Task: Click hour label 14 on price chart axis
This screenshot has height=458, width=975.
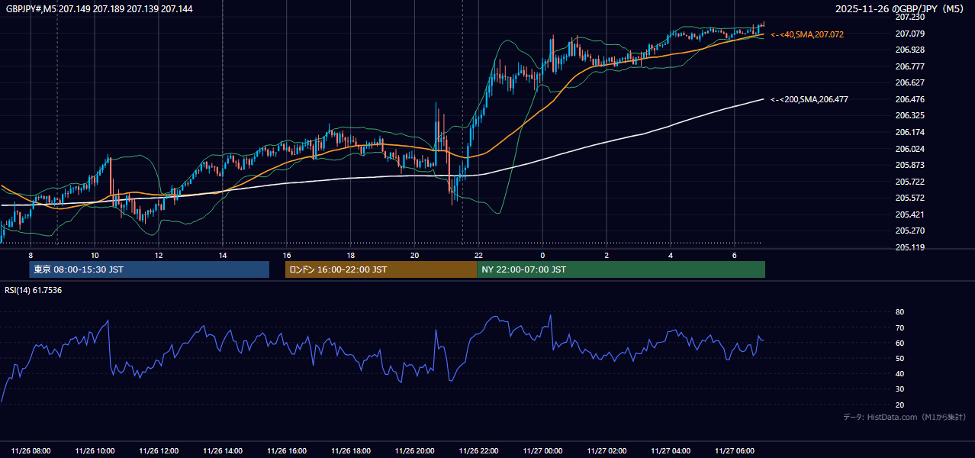Action: click(222, 255)
